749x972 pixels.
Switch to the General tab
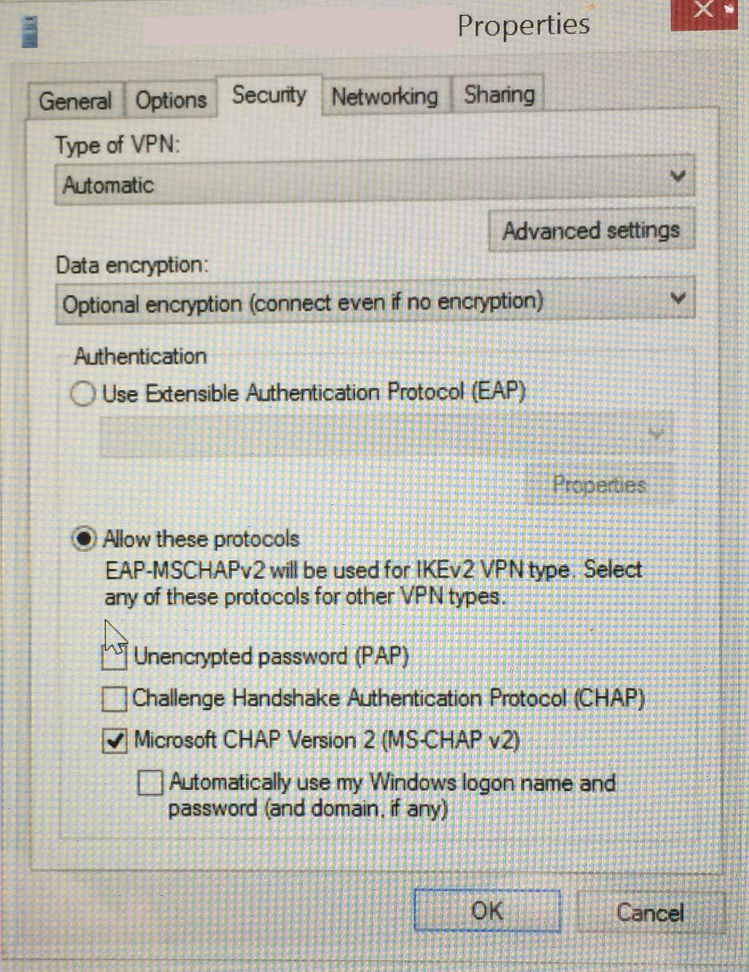point(75,101)
